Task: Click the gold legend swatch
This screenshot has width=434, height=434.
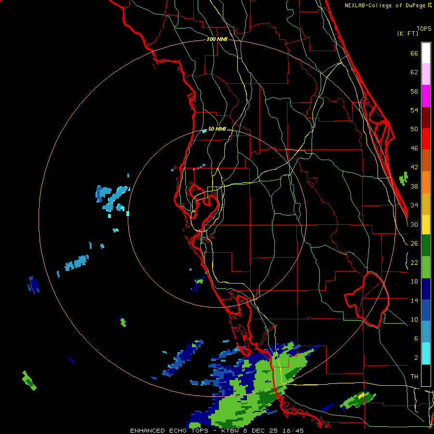Action: (426, 204)
